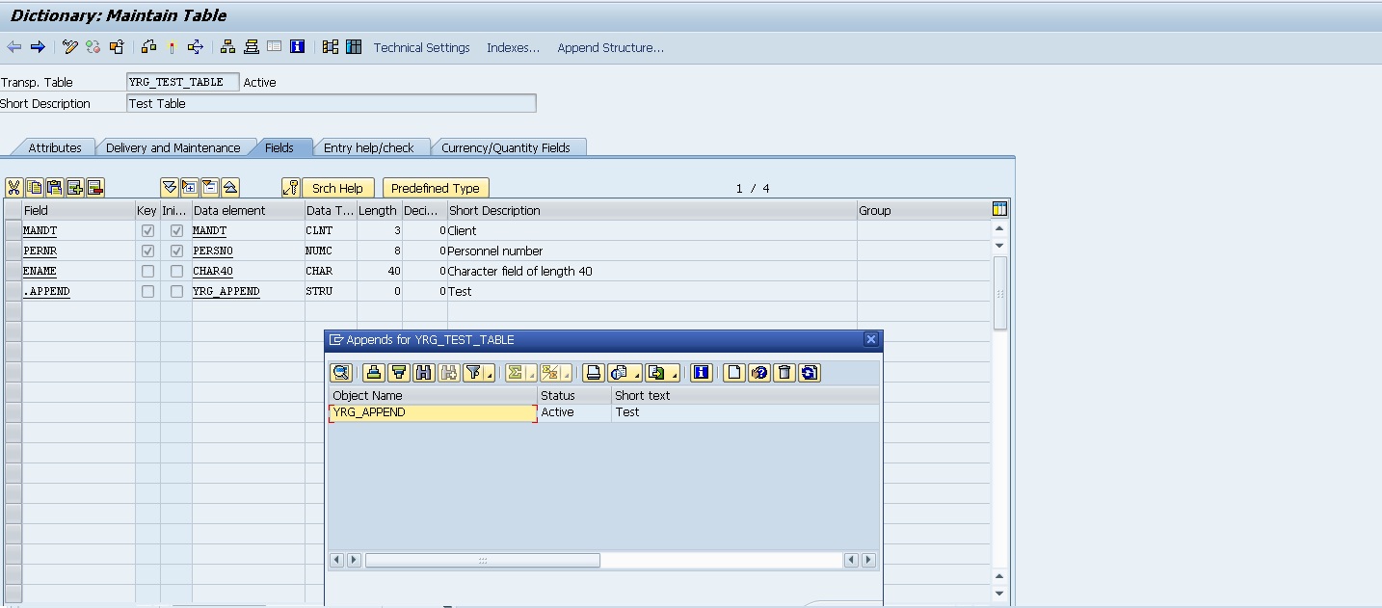Click the magnifier Find icon in Appends dialog
This screenshot has width=1382, height=608.
[339, 373]
